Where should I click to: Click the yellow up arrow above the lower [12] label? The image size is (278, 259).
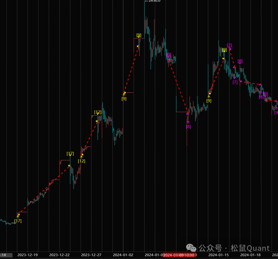pos(81,157)
